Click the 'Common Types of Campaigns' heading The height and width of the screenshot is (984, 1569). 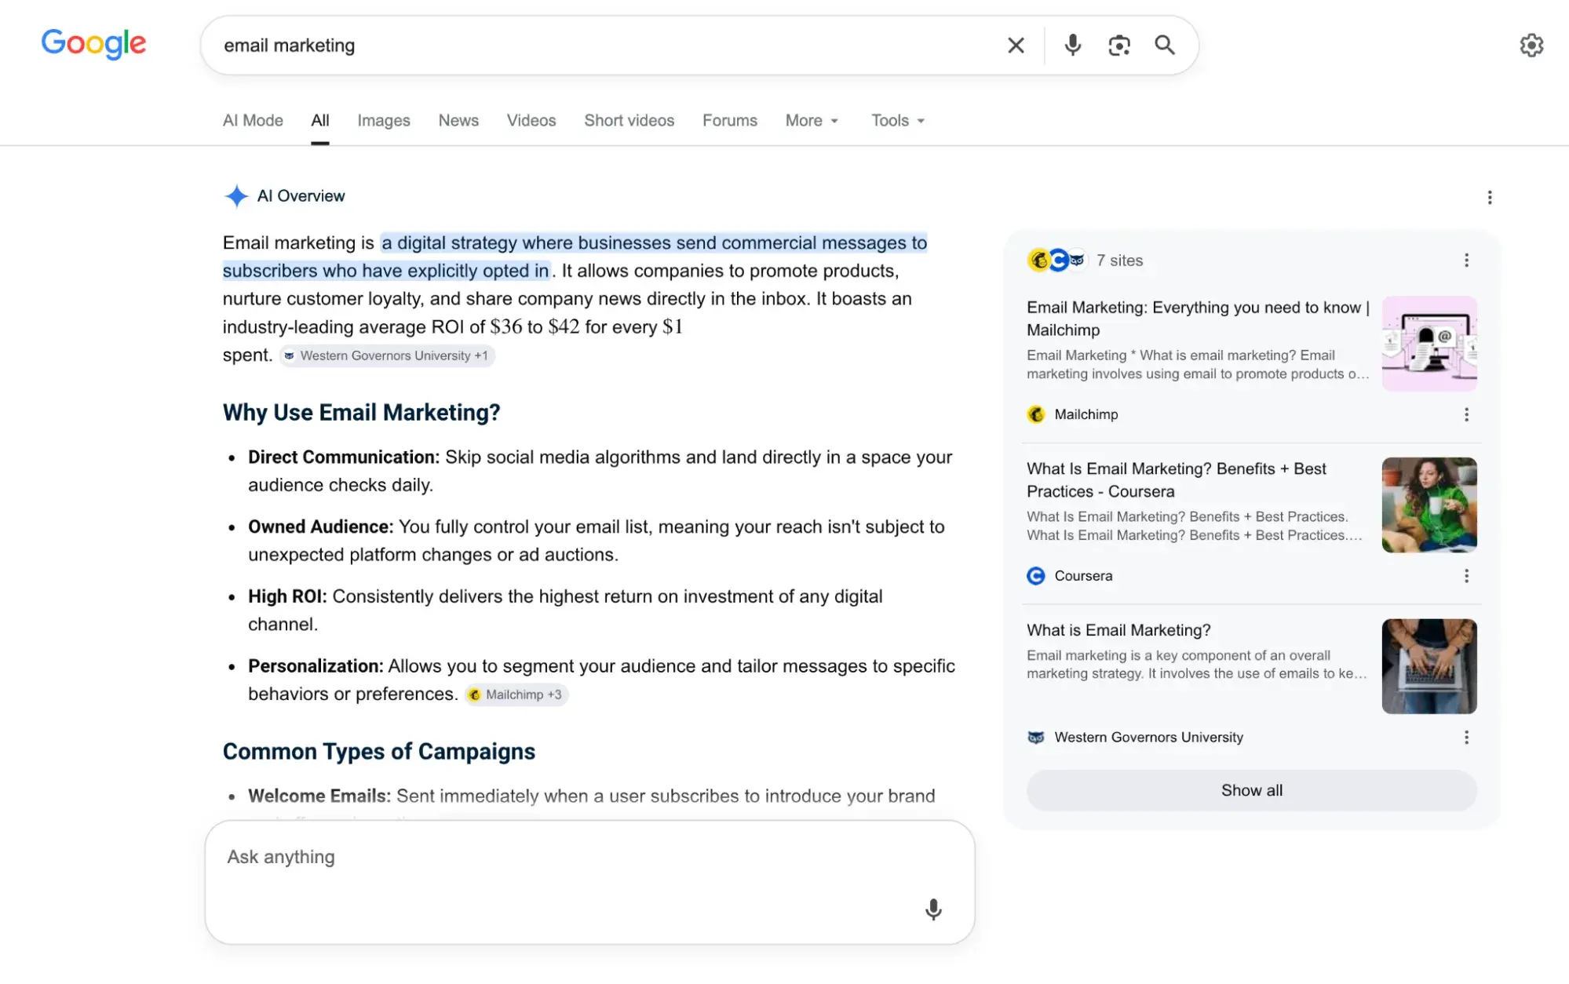coord(379,752)
